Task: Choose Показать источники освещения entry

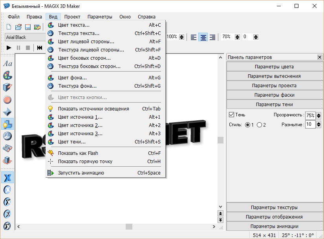Action: 105,109
